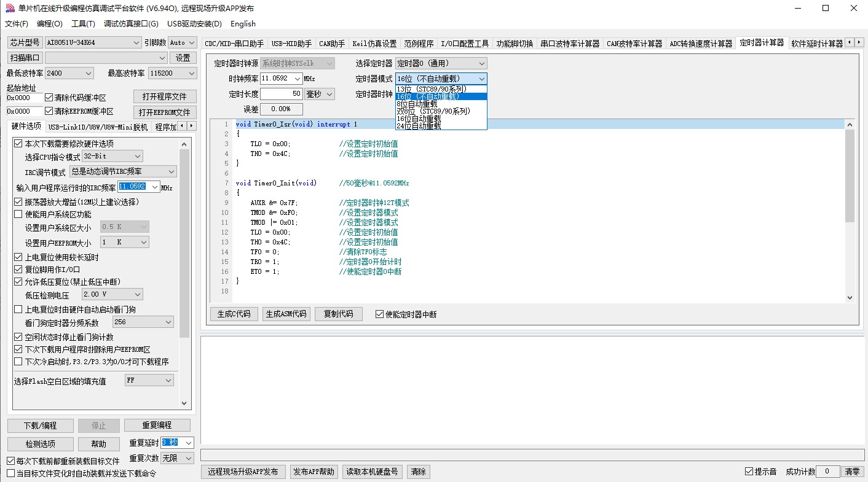868x482 pixels.
Task: Click 复制代码 button
Action: click(x=338, y=314)
